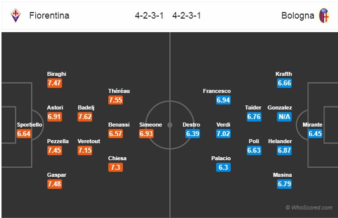Open the Bologna team name link

pos(298,16)
